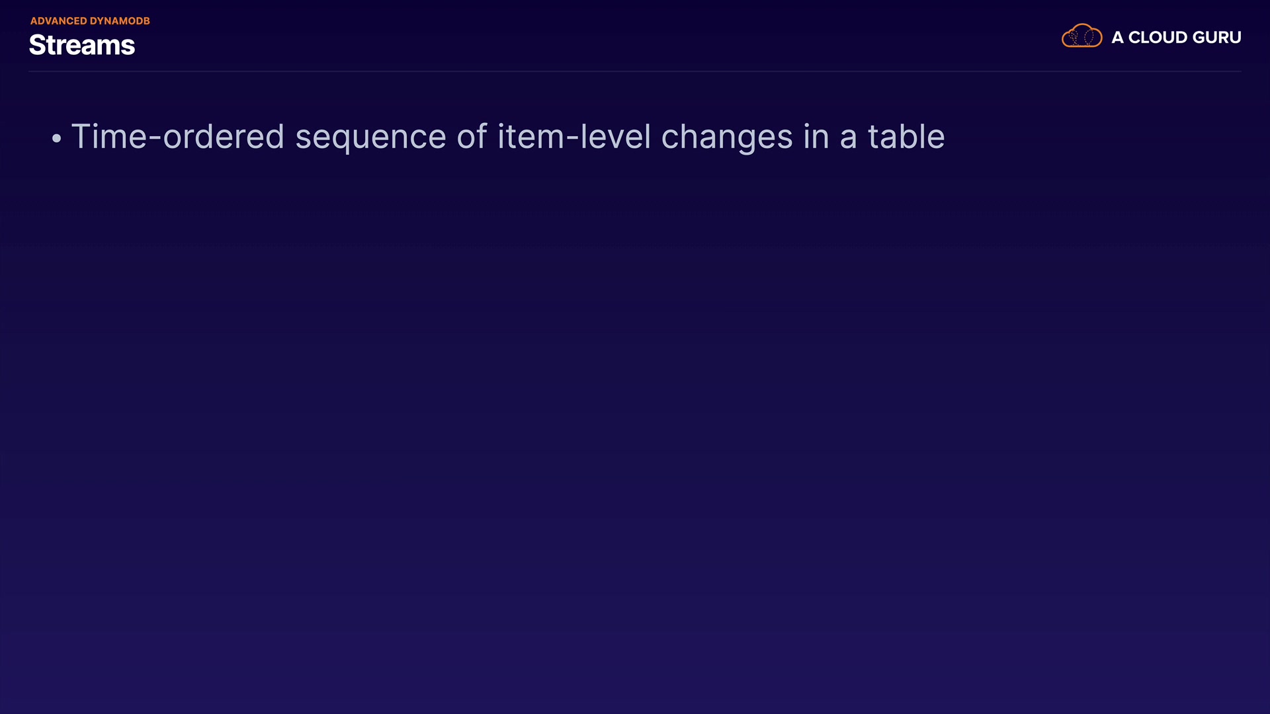
Task: Click the word "table" ending the bullet
Action: coord(906,137)
